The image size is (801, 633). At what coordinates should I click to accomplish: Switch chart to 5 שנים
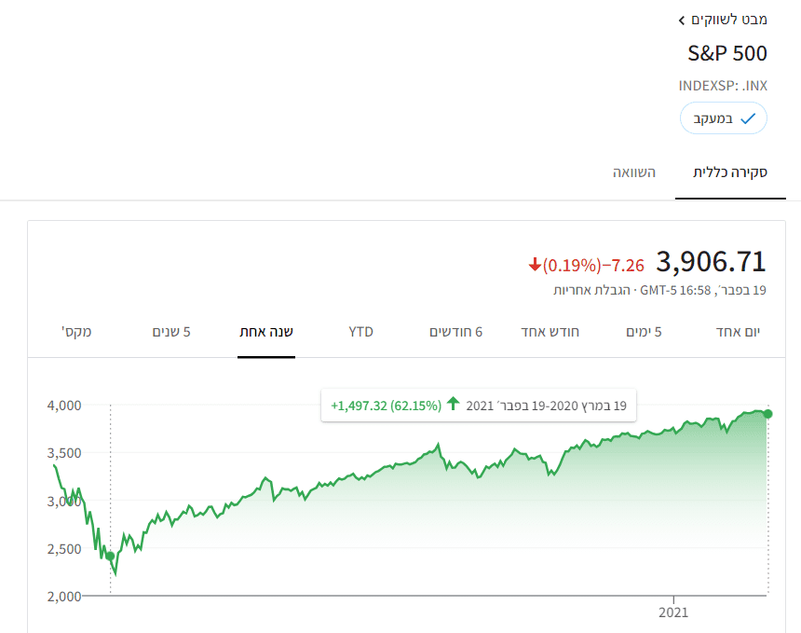click(x=171, y=332)
